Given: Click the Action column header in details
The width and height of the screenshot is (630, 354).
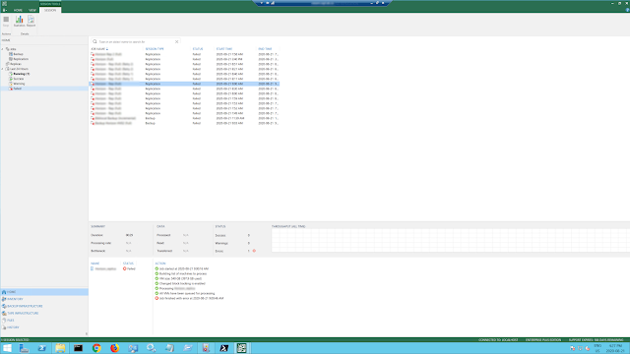Looking at the screenshot, I should click(x=160, y=264).
